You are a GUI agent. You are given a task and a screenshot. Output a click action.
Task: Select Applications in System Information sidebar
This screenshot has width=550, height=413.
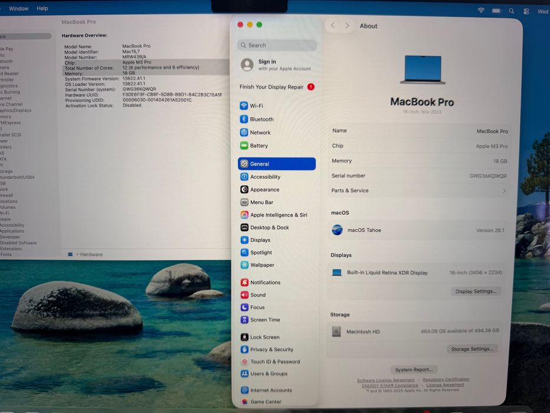coord(12,231)
